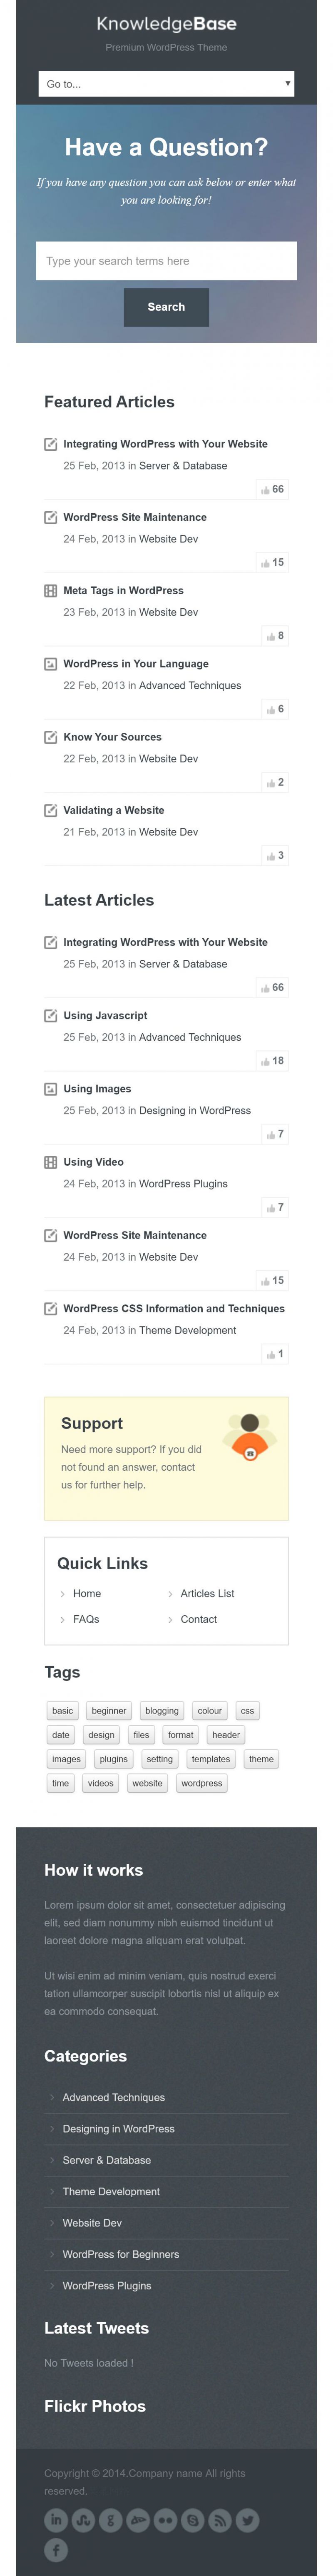Click the Search button
The image size is (333, 2576).
[166, 307]
